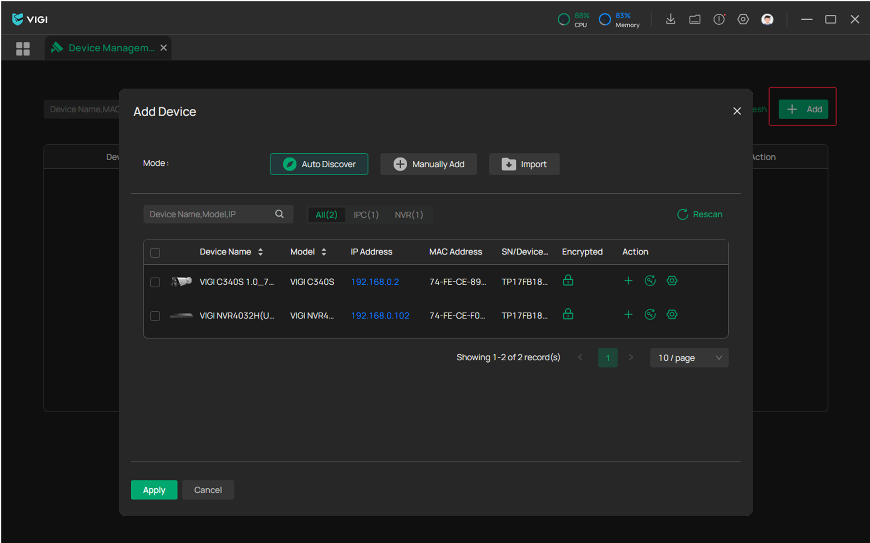
Task: Click the Apply button
Action: (154, 490)
